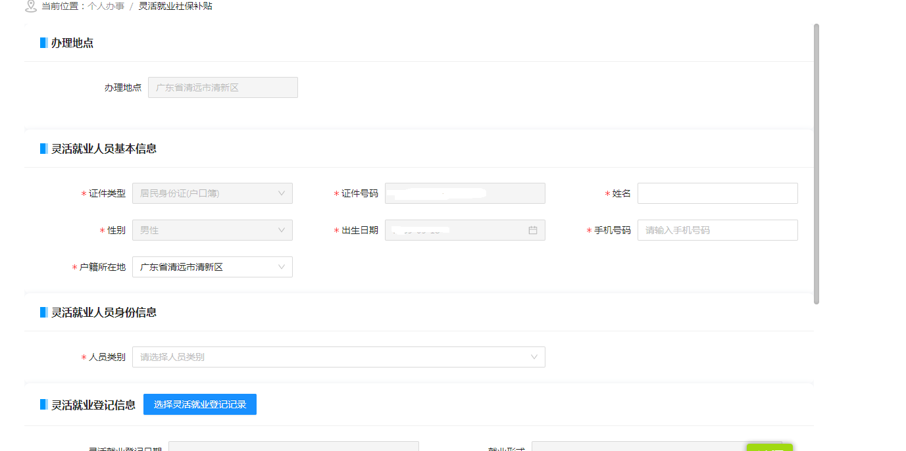Click the blue marker beside 灵活就业人员身份信息

(x=43, y=312)
